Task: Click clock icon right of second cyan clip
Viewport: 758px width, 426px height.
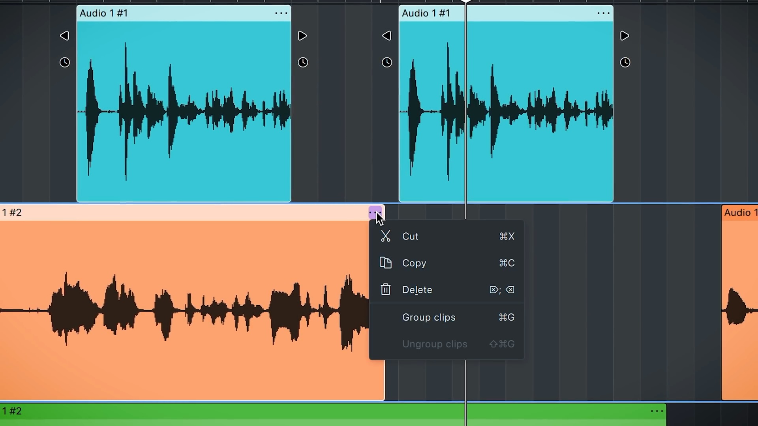Action: (625, 62)
